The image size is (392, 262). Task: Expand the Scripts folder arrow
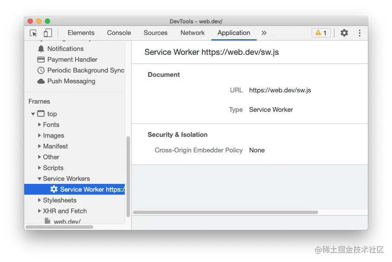[x=39, y=167]
